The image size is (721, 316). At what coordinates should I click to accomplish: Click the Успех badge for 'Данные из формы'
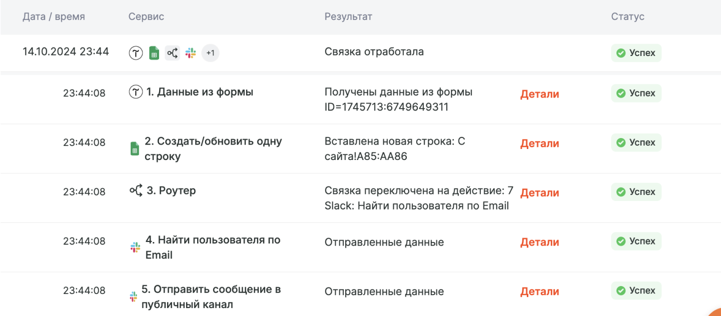click(636, 93)
